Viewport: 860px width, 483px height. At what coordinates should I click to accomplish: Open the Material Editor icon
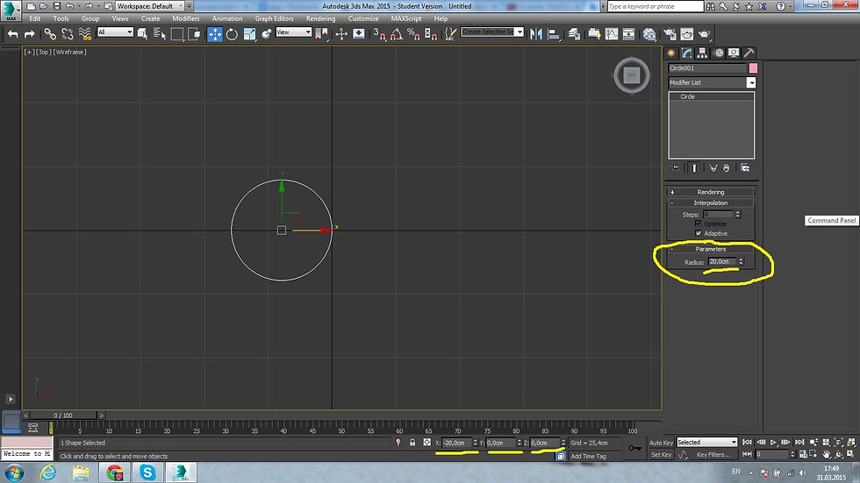649,34
